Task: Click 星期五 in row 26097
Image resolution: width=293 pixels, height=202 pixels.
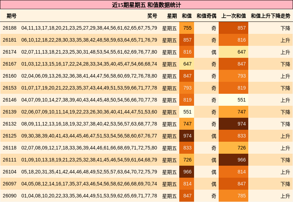Action: click(169, 184)
